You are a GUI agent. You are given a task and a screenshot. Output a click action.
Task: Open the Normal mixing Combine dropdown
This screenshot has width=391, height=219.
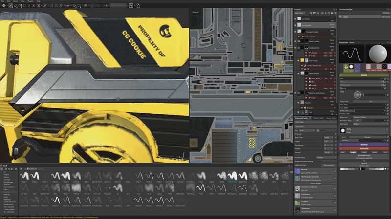(326, 157)
